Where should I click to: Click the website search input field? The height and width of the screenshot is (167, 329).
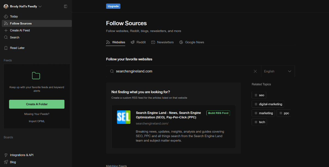coord(183,71)
